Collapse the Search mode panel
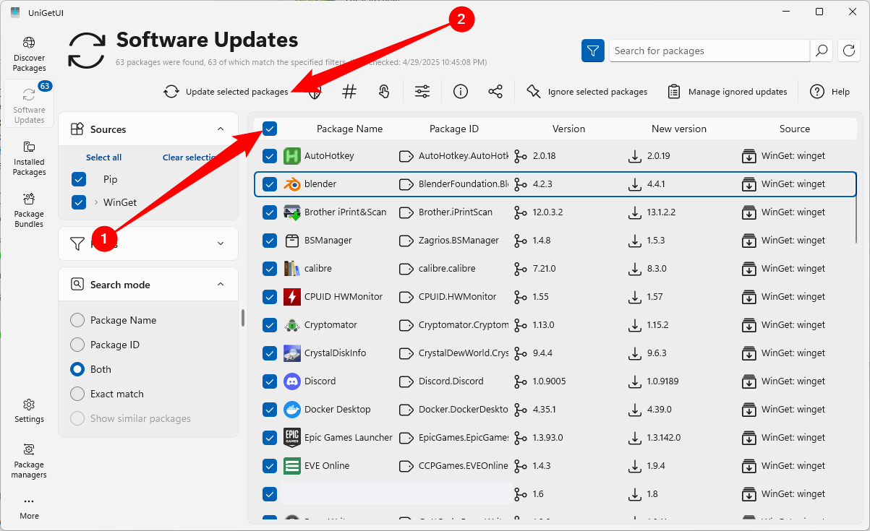The height and width of the screenshot is (531, 870). (x=221, y=285)
